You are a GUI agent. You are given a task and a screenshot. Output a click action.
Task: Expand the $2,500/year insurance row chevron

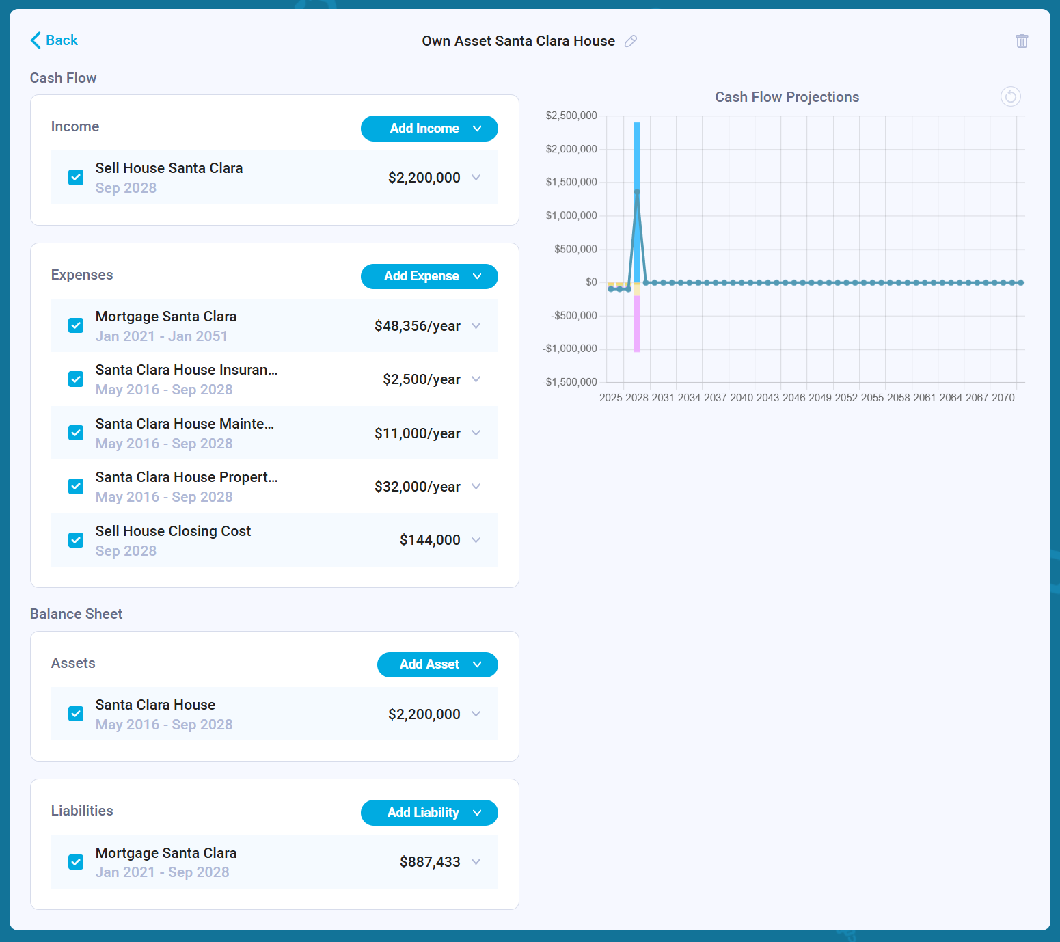point(476,379)
